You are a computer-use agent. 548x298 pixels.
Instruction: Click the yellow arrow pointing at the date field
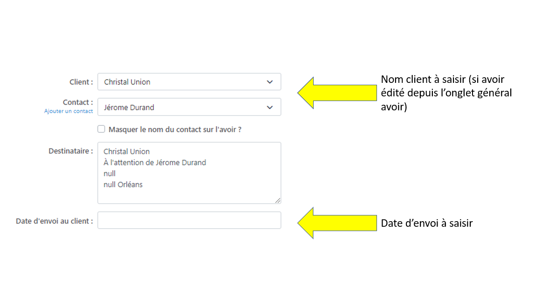(336, 223)
